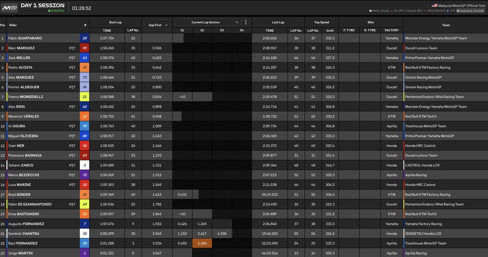
Task: Open the Gap First dropdown
Action: point(157,25)
